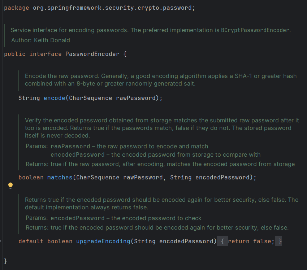Click 'rawPassword' in the Params doc section
Screen dimensions: 307x270
[x=70, y=146]
